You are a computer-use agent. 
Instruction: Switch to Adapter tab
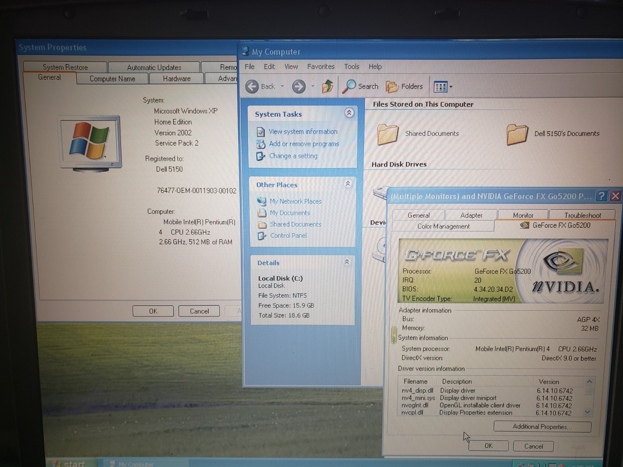coord(471,215)
